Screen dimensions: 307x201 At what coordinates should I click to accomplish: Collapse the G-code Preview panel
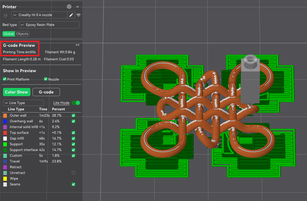tap(77, 45)
